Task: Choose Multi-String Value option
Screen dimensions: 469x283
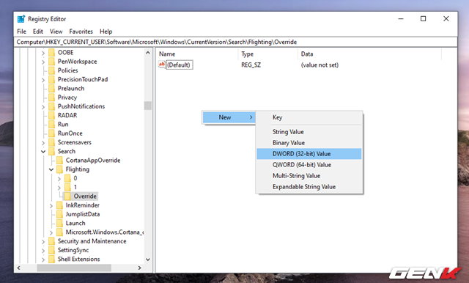Action: [309, 176]
